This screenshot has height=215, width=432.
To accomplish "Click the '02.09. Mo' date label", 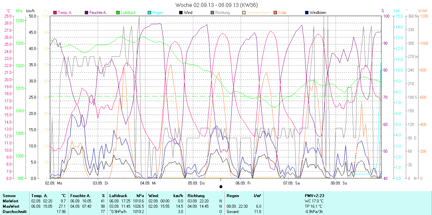I will coord(54,183).
